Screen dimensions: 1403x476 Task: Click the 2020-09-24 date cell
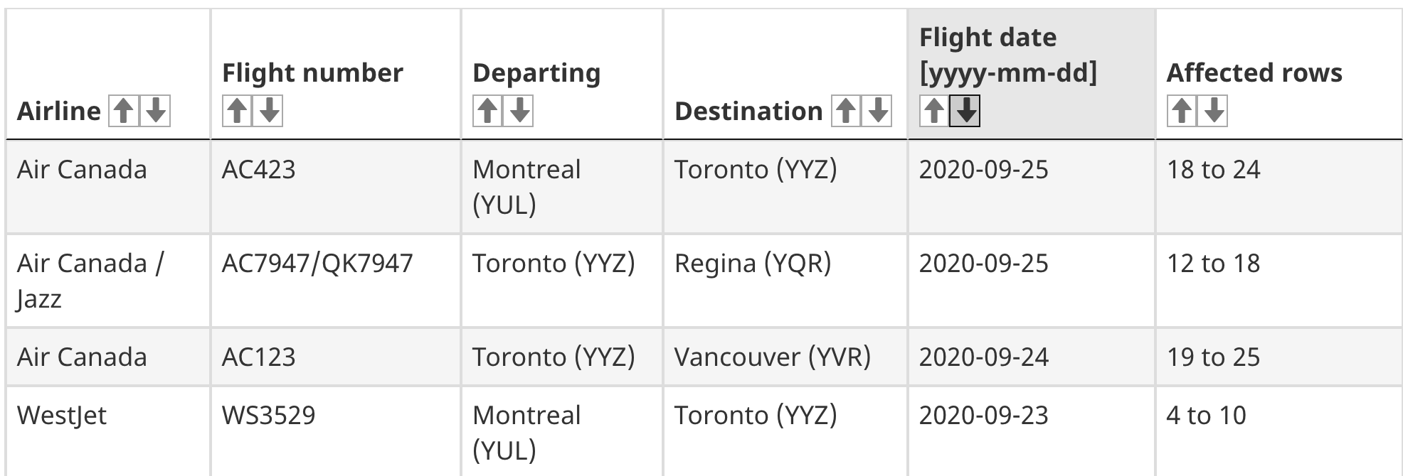point(1031,357)
